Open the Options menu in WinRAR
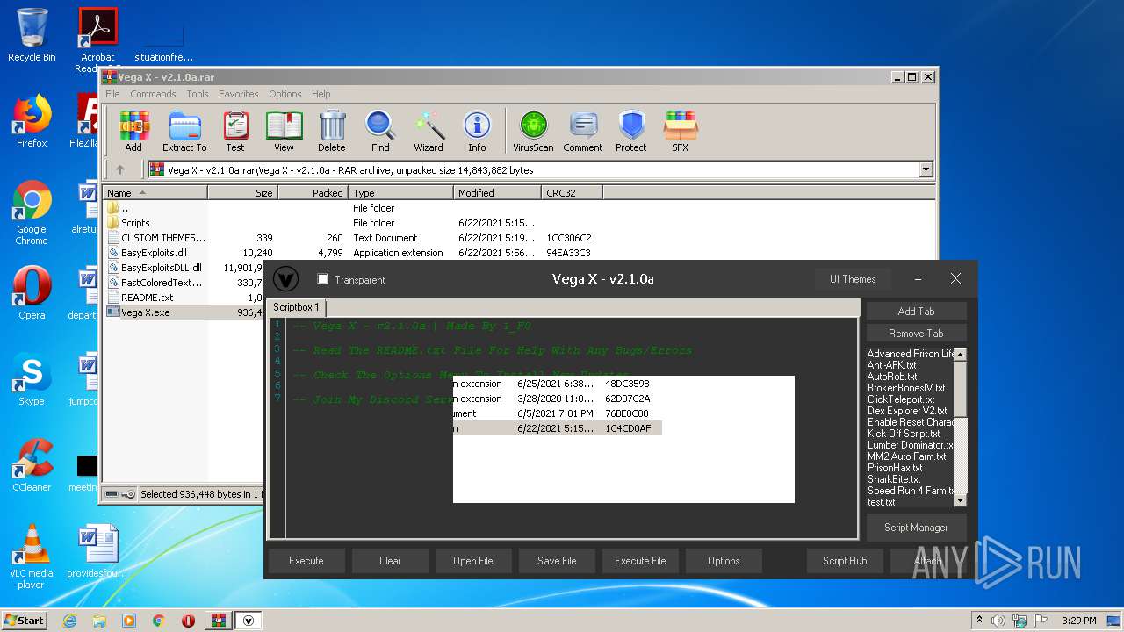The height and width of the screenshot is (632, 1124). [x=285, y=94]
